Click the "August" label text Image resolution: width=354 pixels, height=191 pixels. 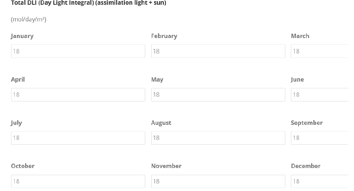click(x=161, y=123)
